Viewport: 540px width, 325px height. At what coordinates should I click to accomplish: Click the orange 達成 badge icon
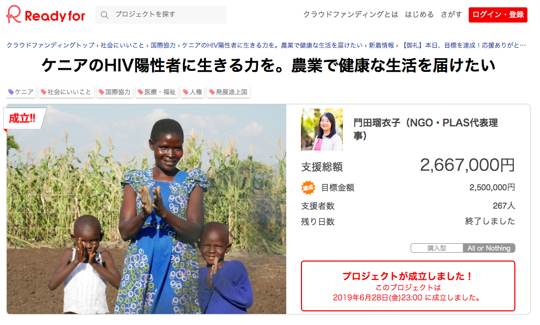[x=308, y=188]
